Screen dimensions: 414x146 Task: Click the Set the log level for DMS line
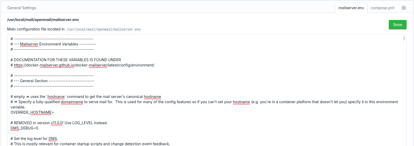click(x=34, y=139)
